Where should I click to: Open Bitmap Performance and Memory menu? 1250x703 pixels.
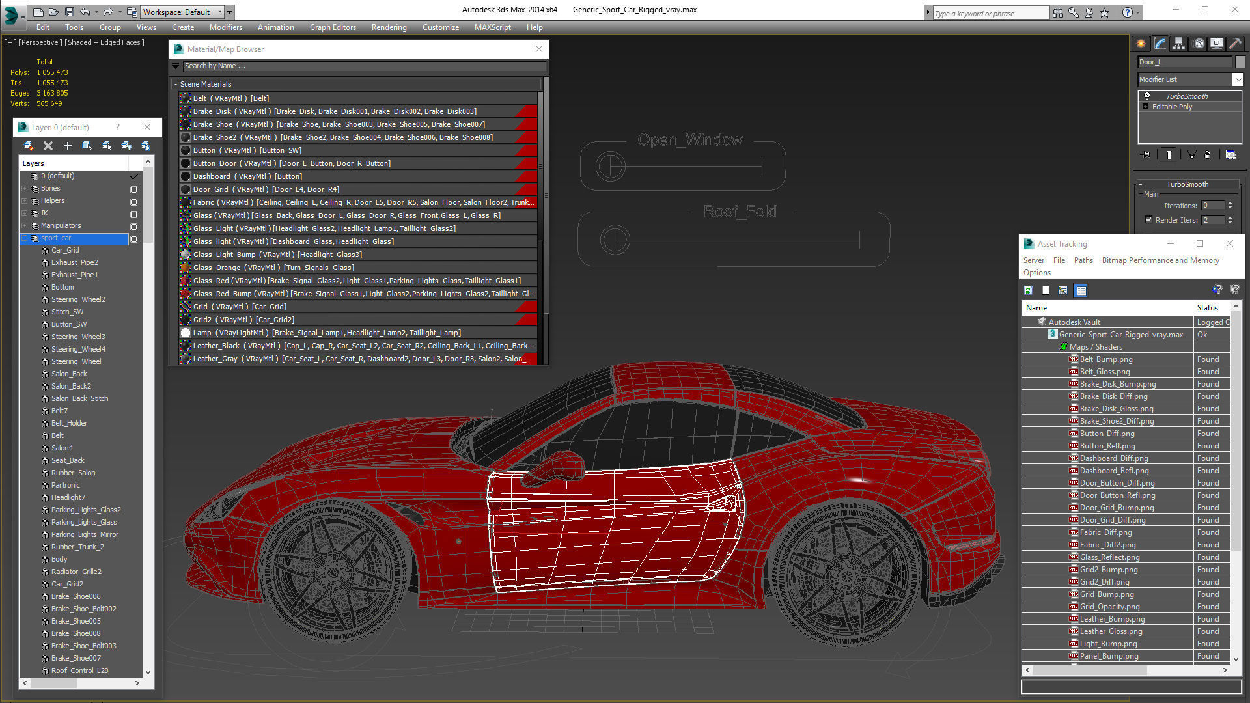[x=1160, y=260]
